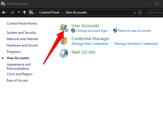Select User Accounts in the sidebar
Image resolution: width=163 pixels, height=115 pixels.
(18, 58)
